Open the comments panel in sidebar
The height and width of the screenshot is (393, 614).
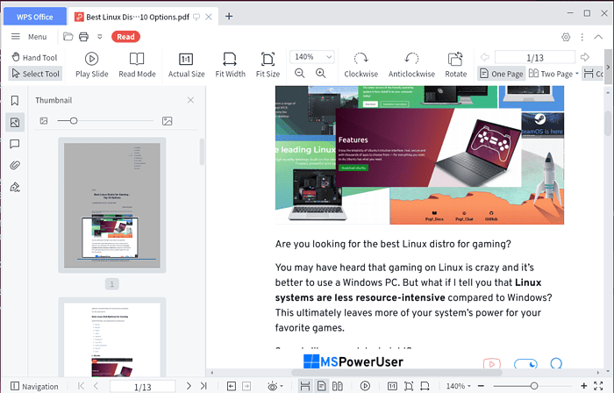[15, 144]
